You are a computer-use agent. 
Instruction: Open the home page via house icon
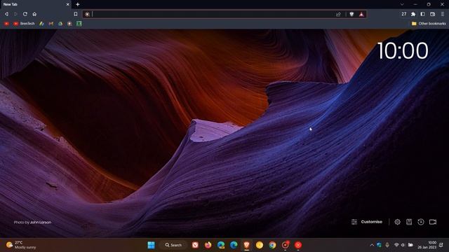[x=34, y=14]
